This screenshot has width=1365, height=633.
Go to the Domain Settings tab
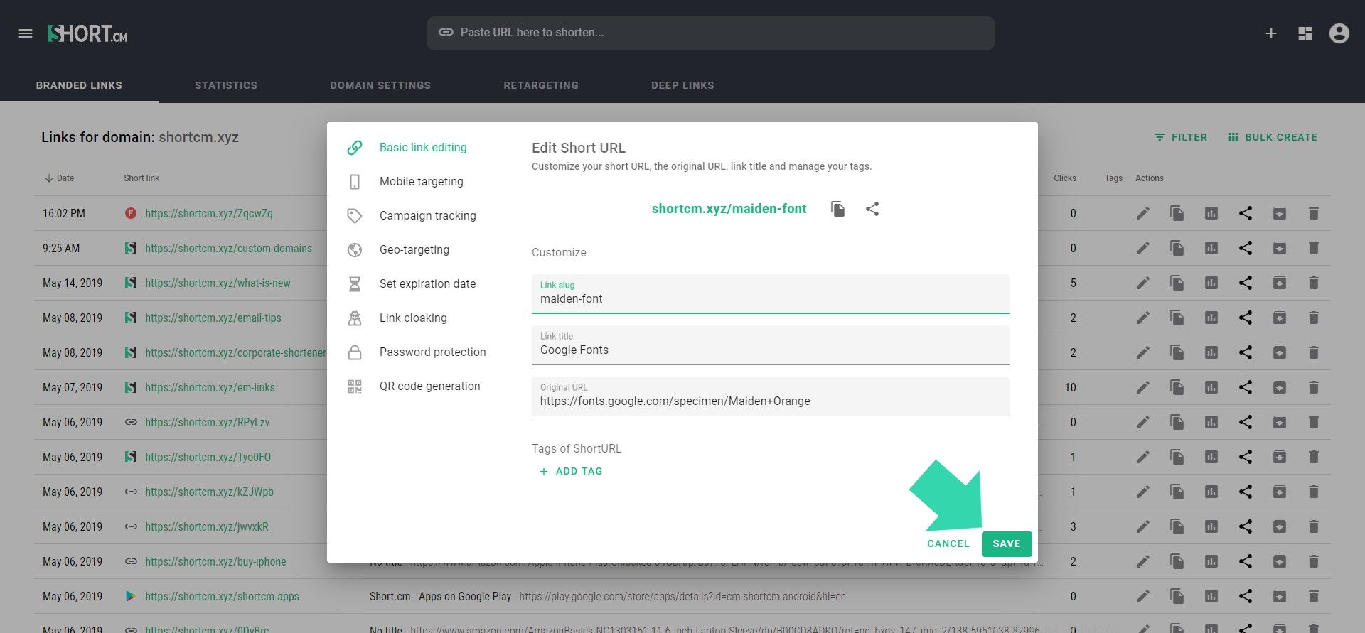380,85
